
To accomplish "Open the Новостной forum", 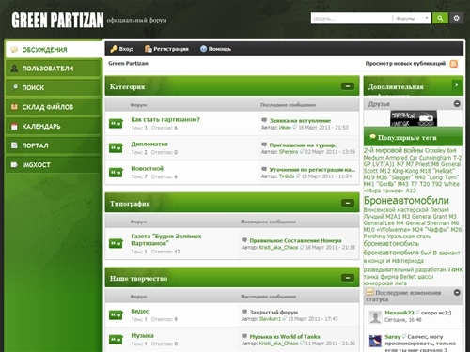I will click(x=148, y=168).
